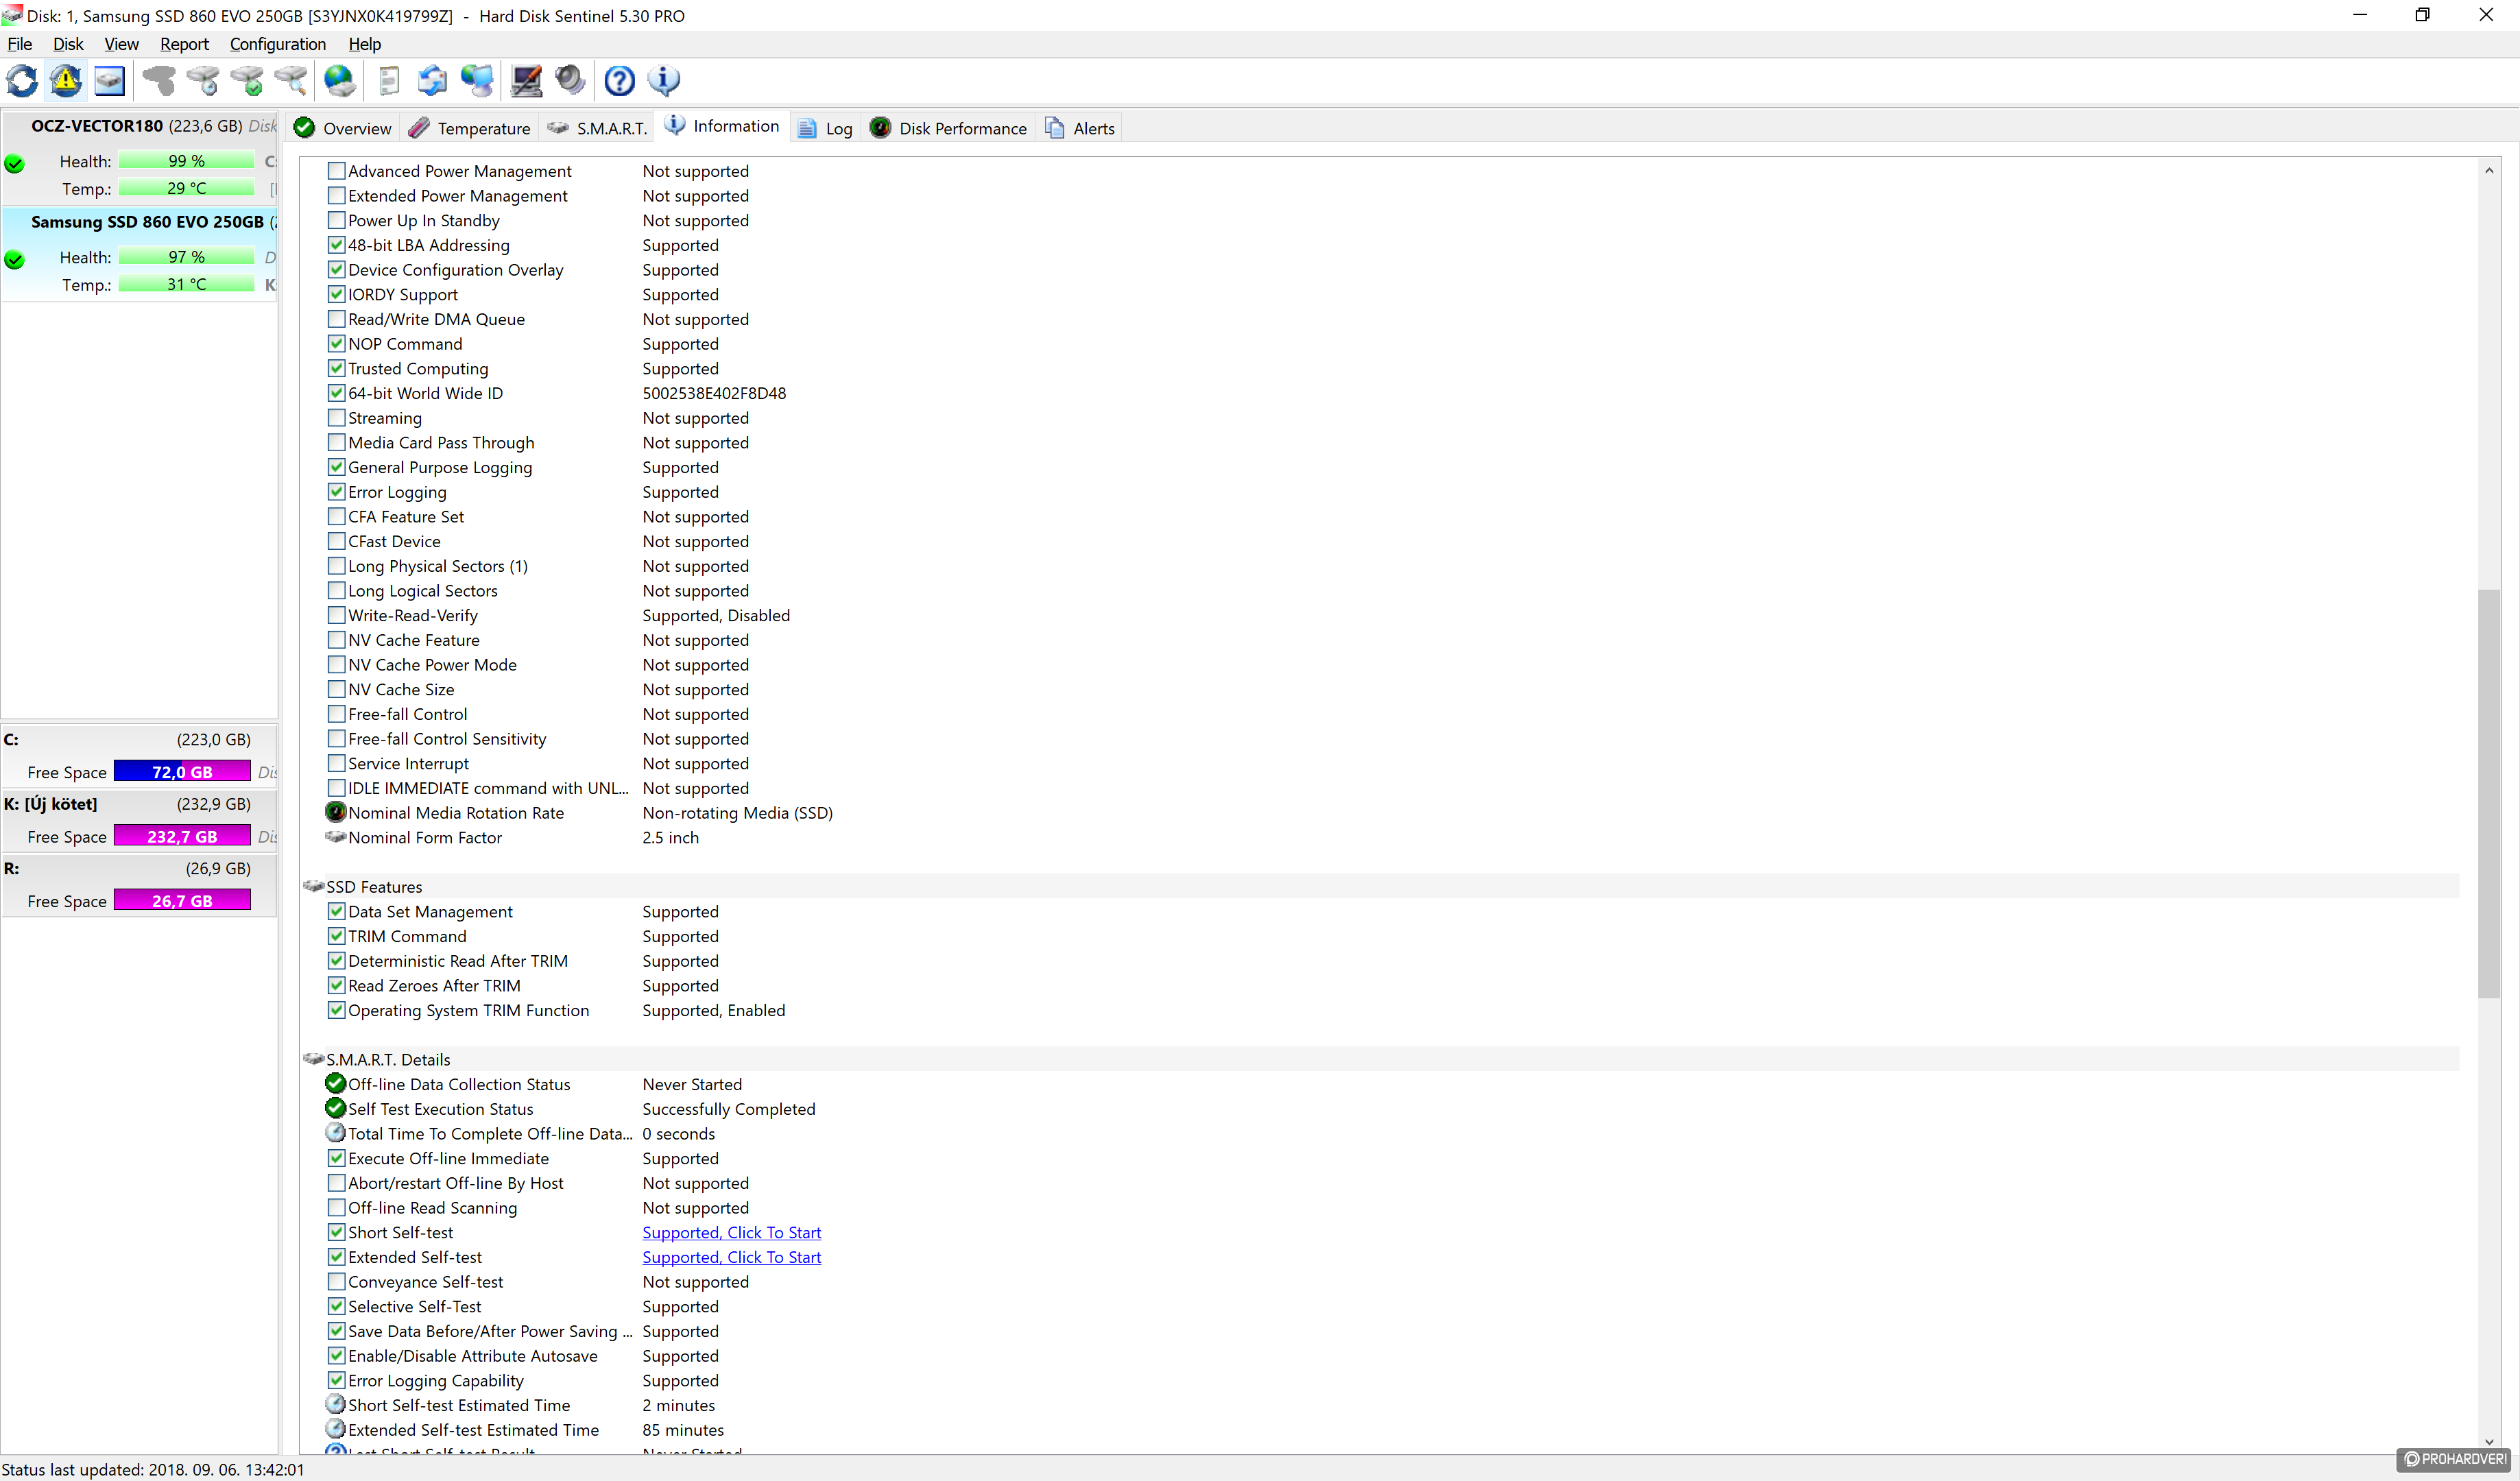Image resolution: width=2520 pixels, height=1481 pixels.
Task: Click the scroll-up arrow of the information panel
Action: click(x=2489, y=170)
